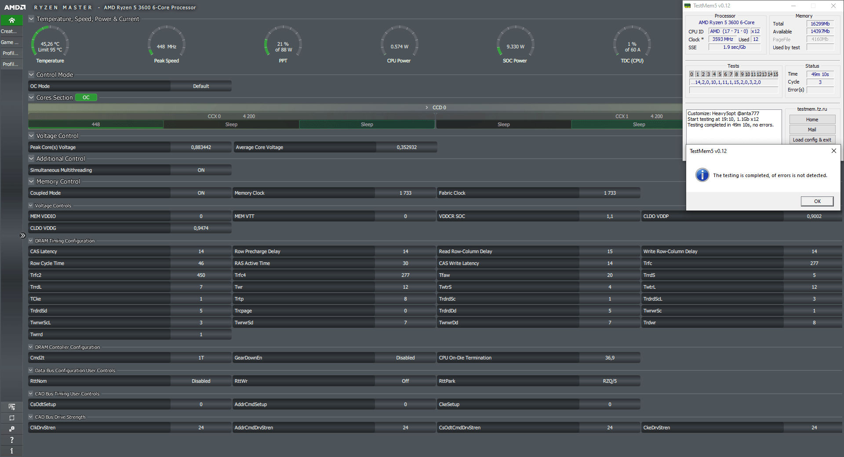This screenshot has height=457, width=844.
Task: Collapse CAD Bus Timing User Controls
Action: 31,394
